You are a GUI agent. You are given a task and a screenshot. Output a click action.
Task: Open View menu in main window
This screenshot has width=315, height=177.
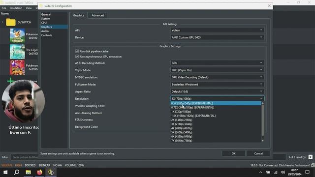coord(29,8)
